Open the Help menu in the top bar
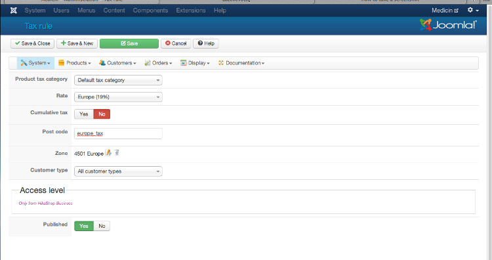The width and height of the screenshot is (492, 260). click(x=220, y=11)
